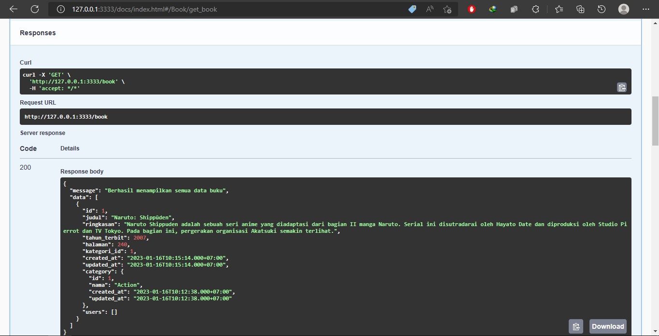Open browser History
The image size is (659, 336).
601,9
